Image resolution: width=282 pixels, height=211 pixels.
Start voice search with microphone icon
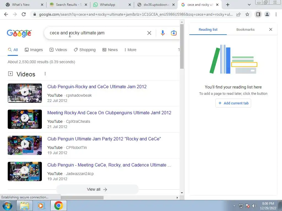click(x=162, y=33)
